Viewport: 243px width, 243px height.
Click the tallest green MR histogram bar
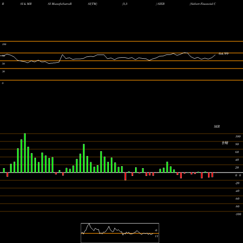click(x=25, y=153)
